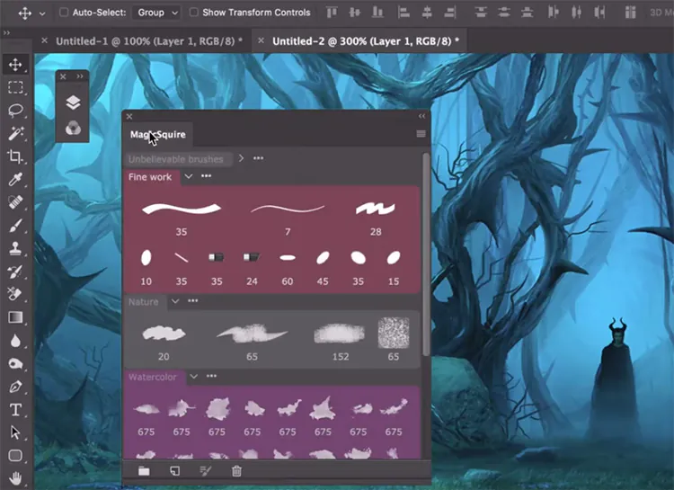The width and height of the screenshot is (674, 490).
Task: Collapse MagicSquire panel with double arrows
Action: pyautogui.click(x=421, y=116)
